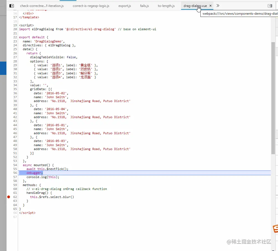Toggle a breakpoint on line number 56

click(15, 173)
